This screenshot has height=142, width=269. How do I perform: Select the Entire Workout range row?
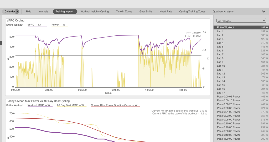(x=241, y=28)
